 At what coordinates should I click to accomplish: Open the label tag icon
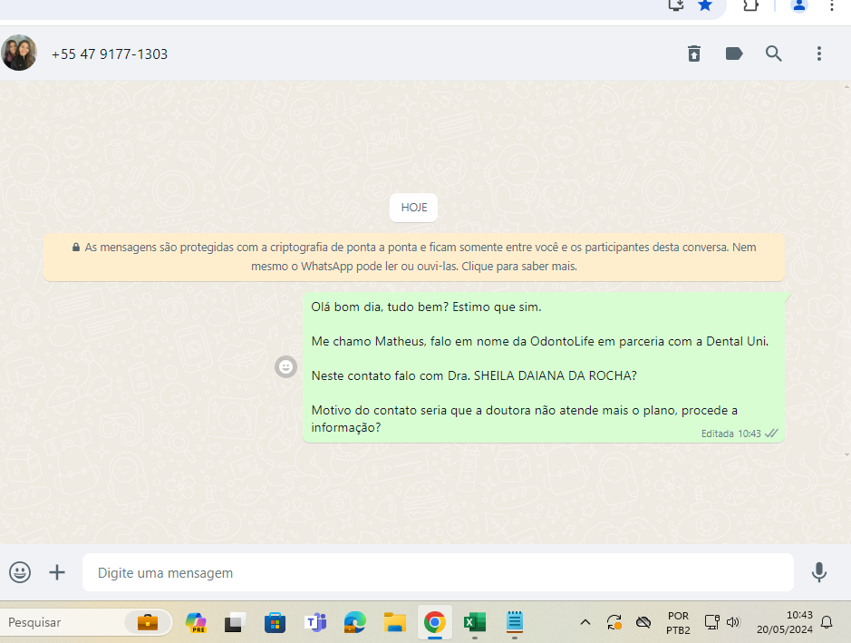point(734,54)
